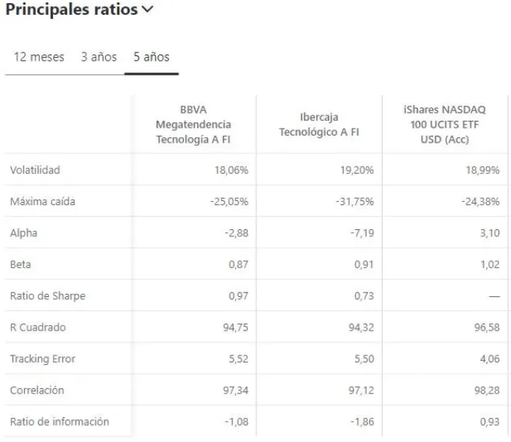Select the Tracking Error row label
511x442 pixels.
coord(42,359)
